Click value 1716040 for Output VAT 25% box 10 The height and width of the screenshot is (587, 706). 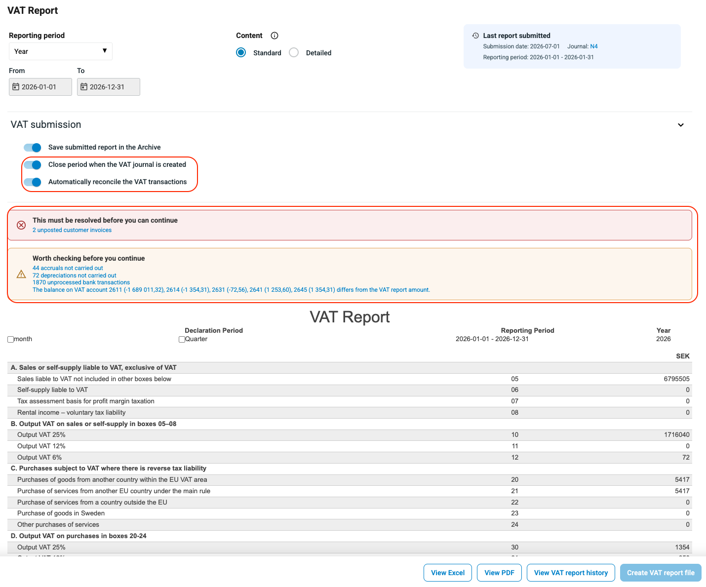click(676, 435)
